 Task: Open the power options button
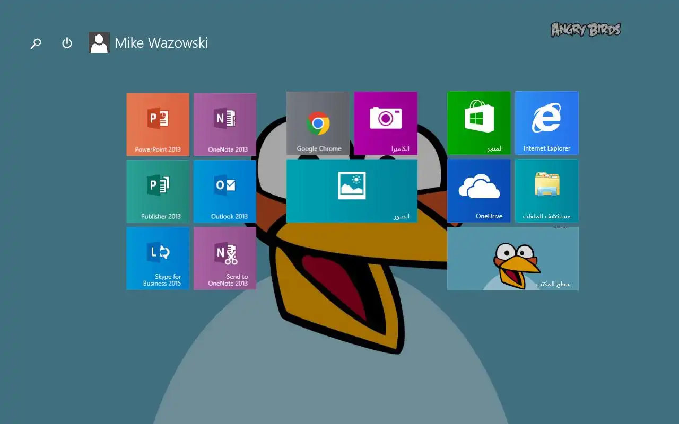click(67, 43)
